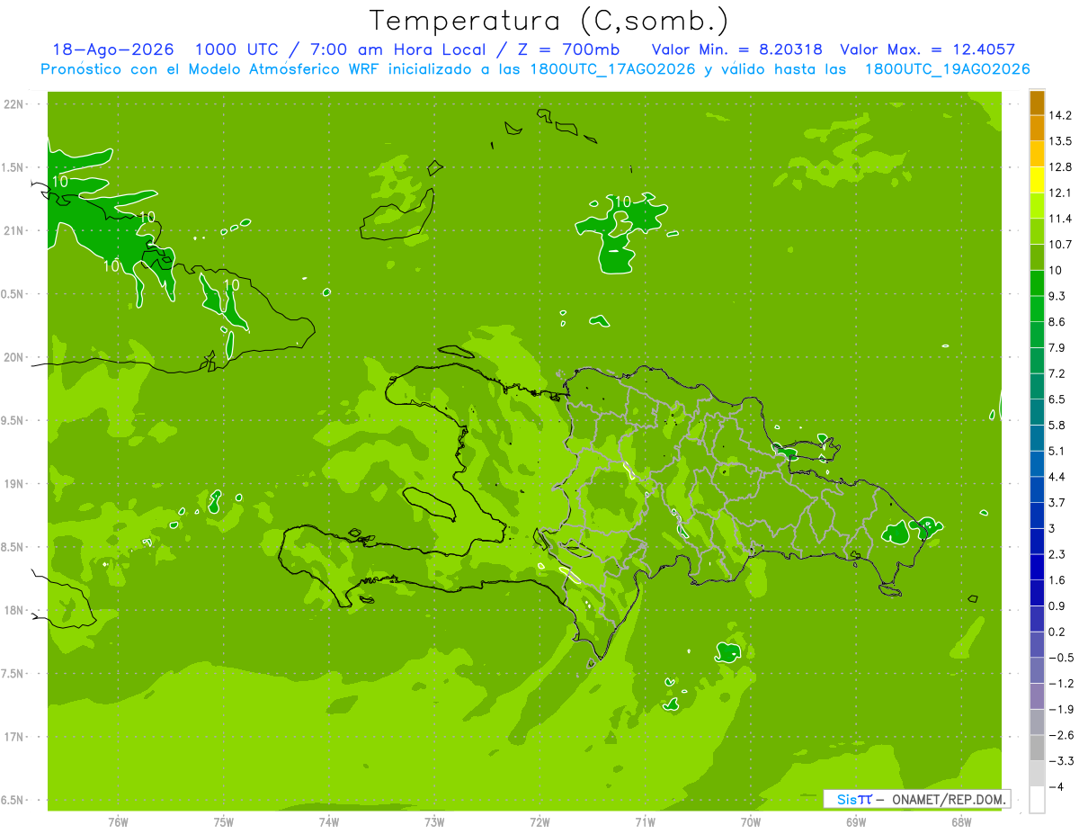The image size is (1079, 834).
Task: Click the '20N' latitude label
Action: (13, 357)
